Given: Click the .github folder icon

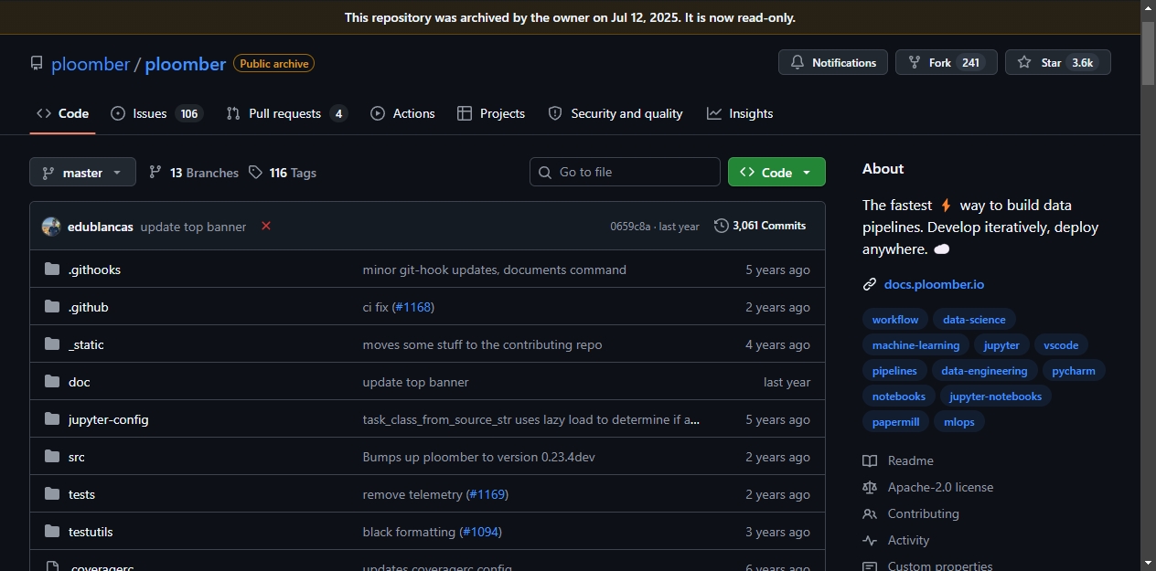Looking at the screenshot, I should (x=52, y=307).
